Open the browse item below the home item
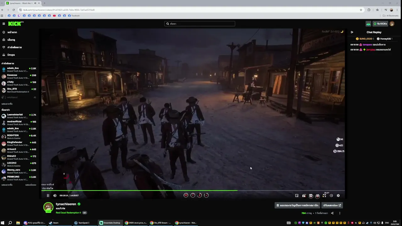Image resolution: width=402 pixels, height=226 pixels. 11,40
